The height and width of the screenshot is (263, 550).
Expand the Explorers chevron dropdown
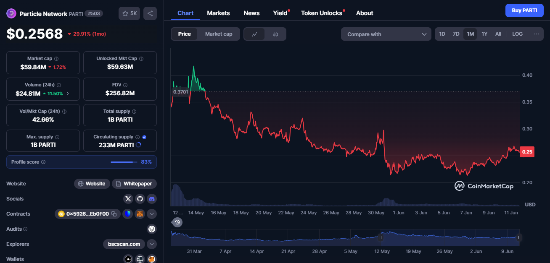152,244
